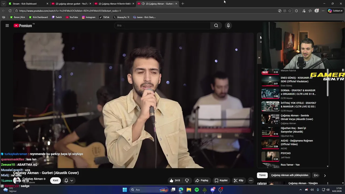Open İHTİYAÇ YOK OTELE video
This screenshot has height=194, width=345.
click(x=298, y=105)
